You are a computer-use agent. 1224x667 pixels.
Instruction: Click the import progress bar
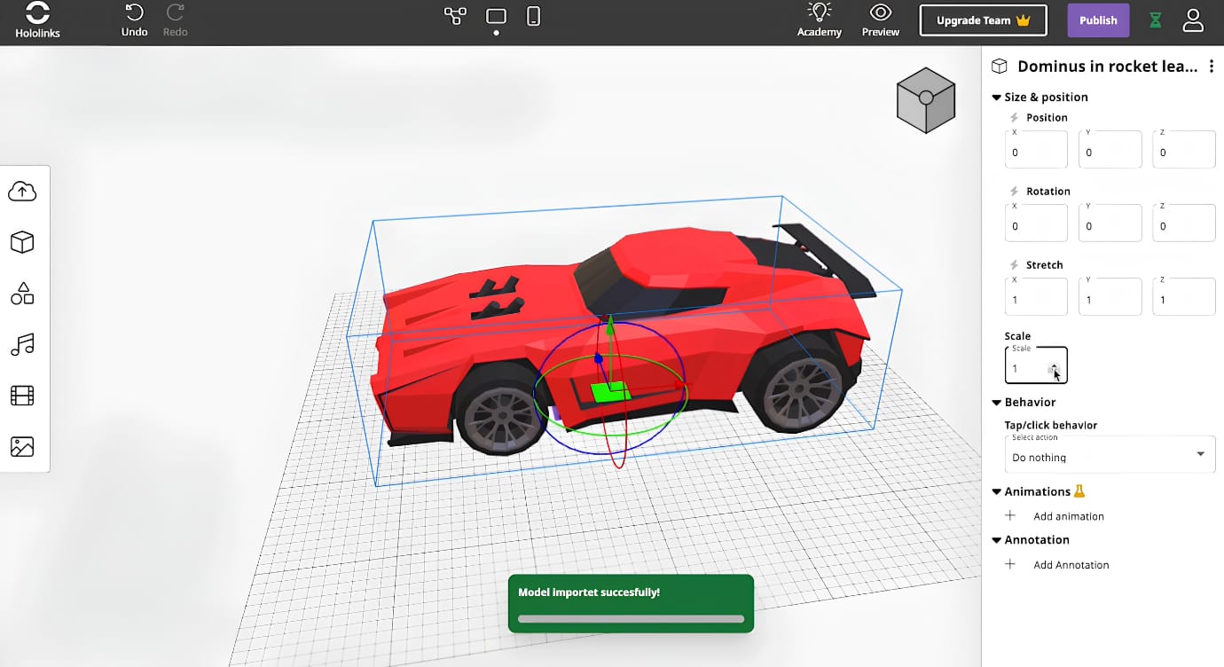(631, 619)
